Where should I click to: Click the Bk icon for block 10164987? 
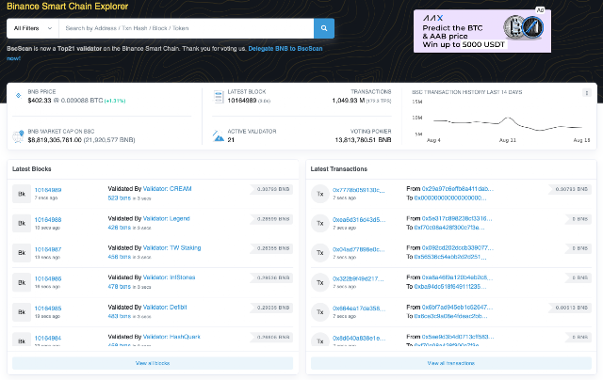22,253
